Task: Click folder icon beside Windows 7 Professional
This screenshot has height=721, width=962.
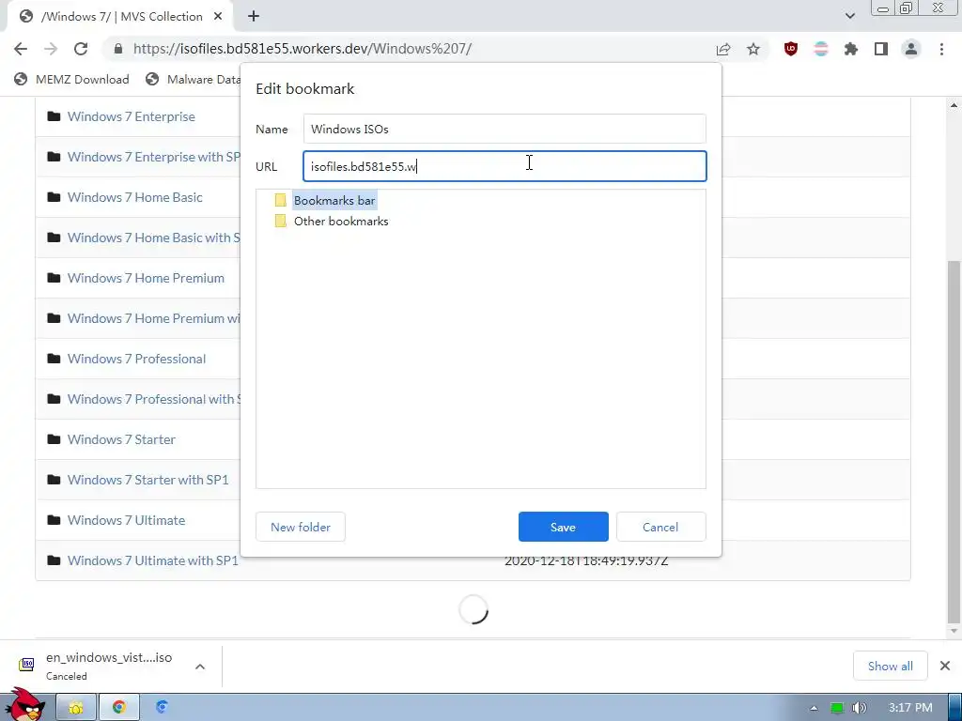Action: [54, 358]
